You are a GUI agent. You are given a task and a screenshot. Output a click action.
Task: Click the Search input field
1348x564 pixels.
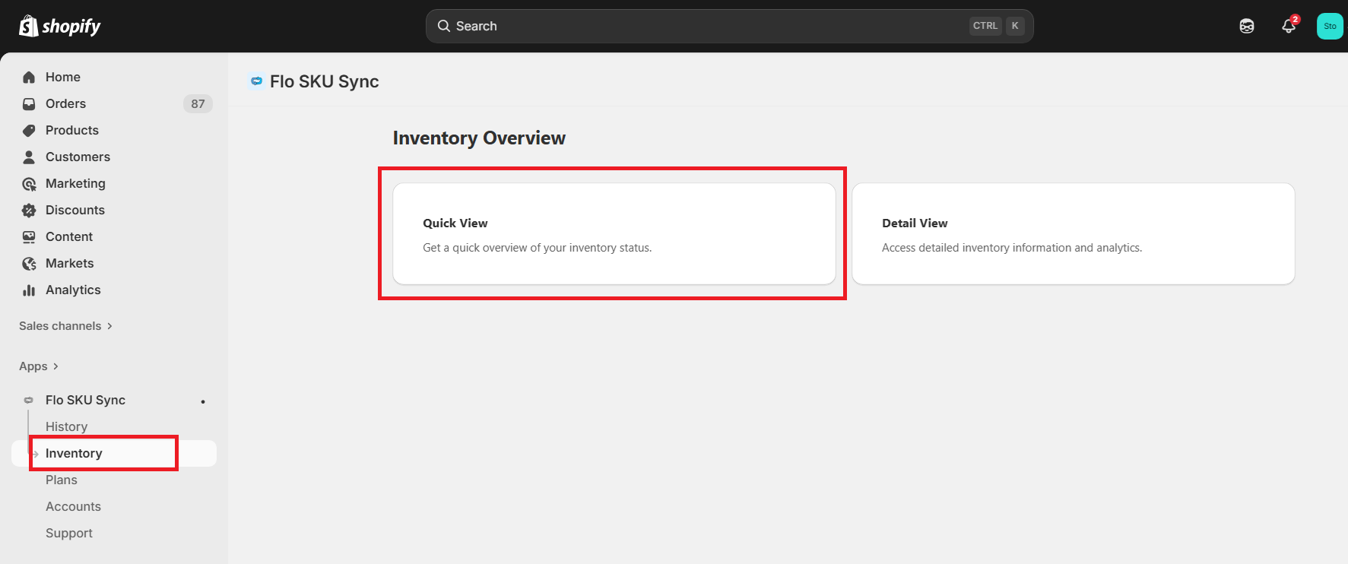[730, 26]
